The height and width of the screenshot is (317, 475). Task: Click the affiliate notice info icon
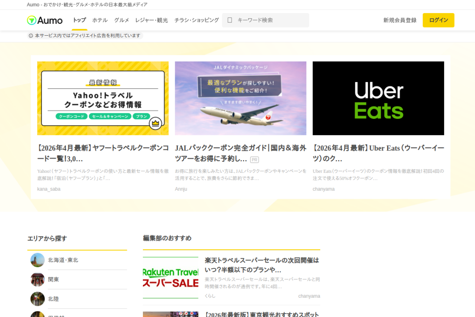pyautogui.click(x=31, y=36)
